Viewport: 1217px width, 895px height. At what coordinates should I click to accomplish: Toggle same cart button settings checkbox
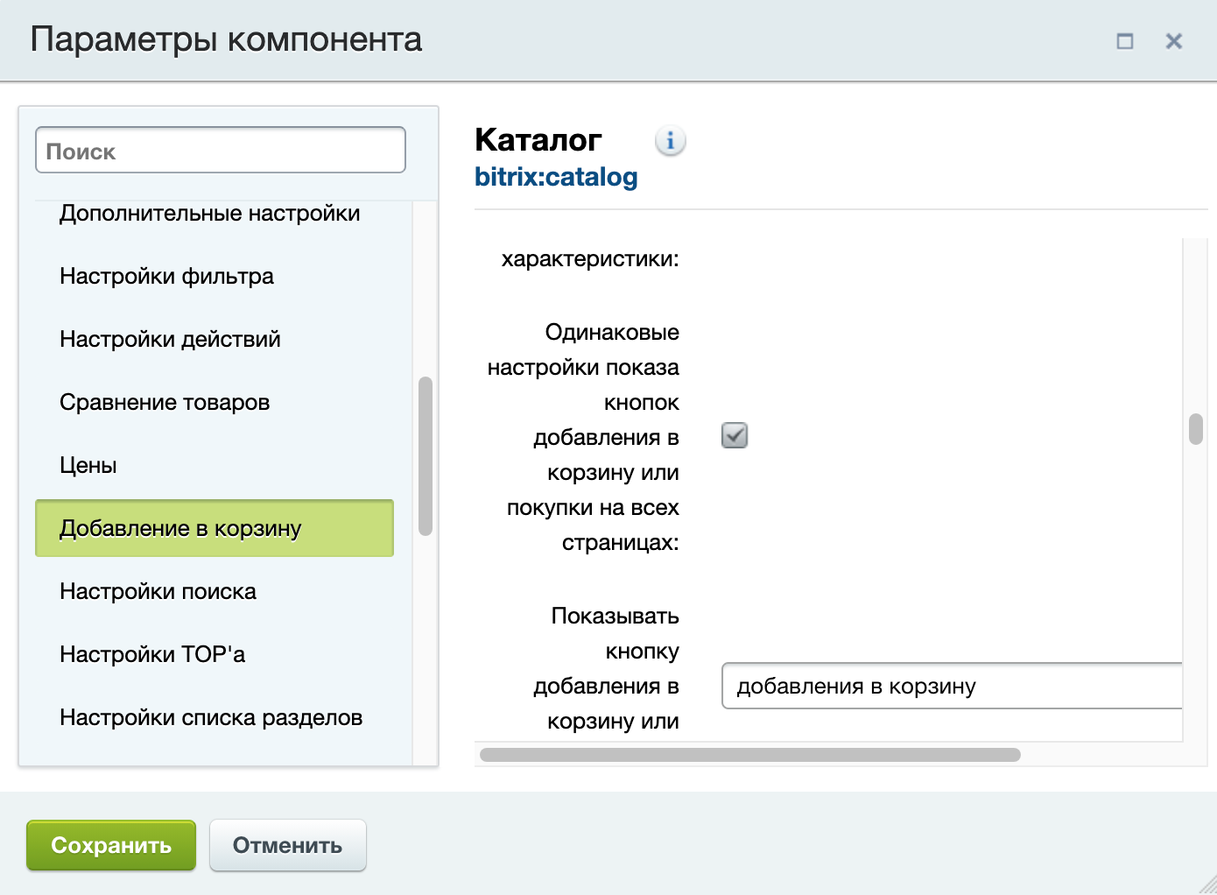(x=735, y=435)
